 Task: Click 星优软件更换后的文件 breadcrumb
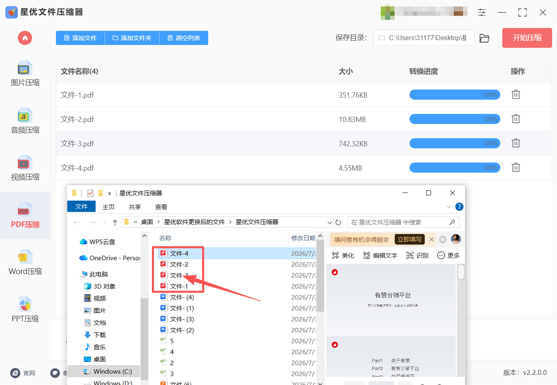(x=194, y=222)
